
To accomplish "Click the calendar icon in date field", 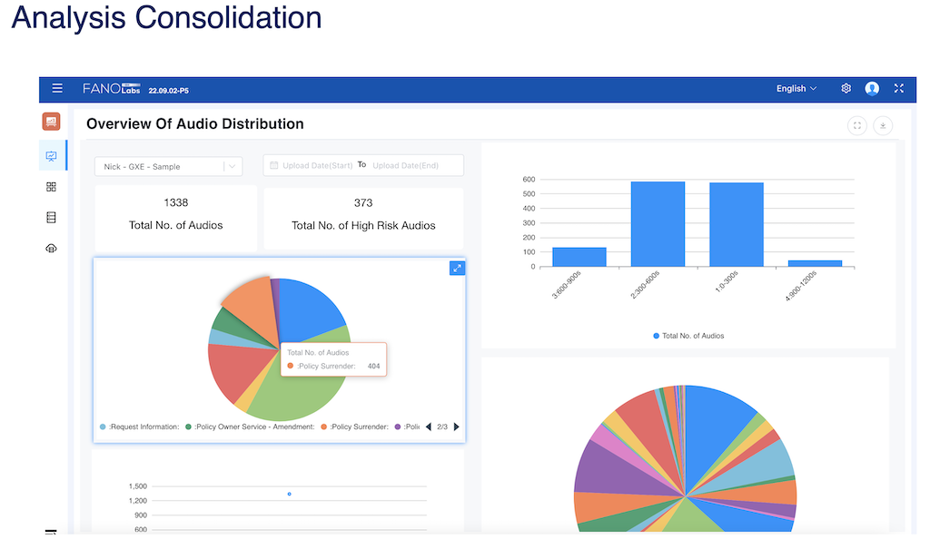I will pyautogui.click(x=274, y=165).
